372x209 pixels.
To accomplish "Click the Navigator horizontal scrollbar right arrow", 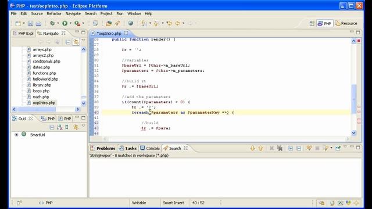I will 77,109.
